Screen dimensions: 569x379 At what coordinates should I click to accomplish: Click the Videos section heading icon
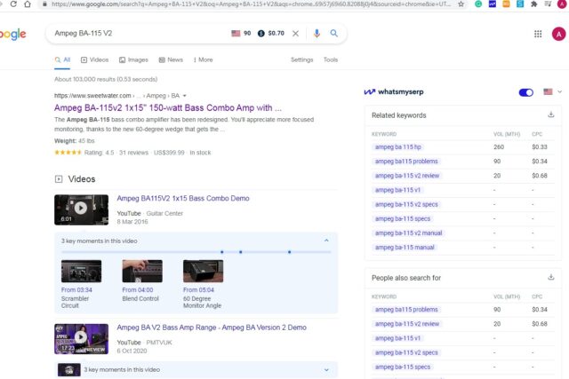(x=59, y=179)
